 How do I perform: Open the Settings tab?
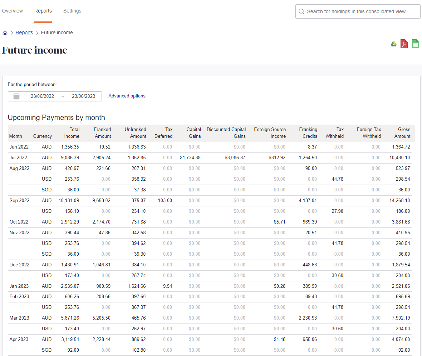point(72,11)
